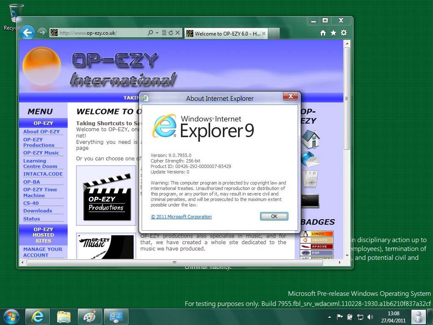Click OK in About Internet Explorer dialog
The width and height of the screenshot is (433, 325).
(274, 216)
